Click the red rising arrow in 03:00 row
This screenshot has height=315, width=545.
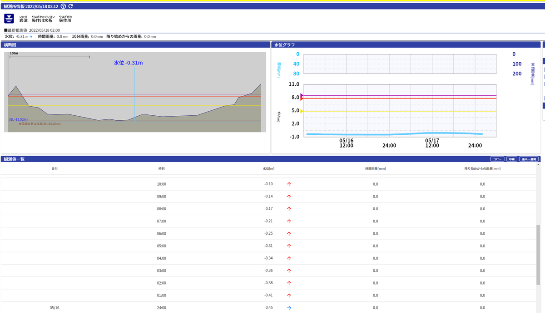click(x=289, y=271)
